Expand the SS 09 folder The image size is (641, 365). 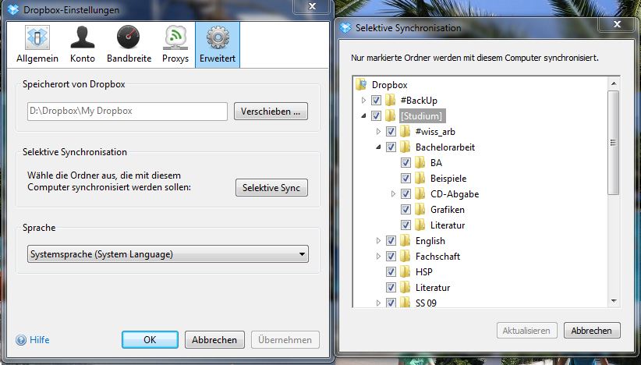tap(378, 303)
